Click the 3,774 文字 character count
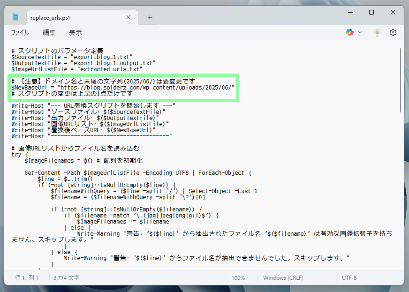The height and width of the screenshot is (292, 409). point(66,277)
